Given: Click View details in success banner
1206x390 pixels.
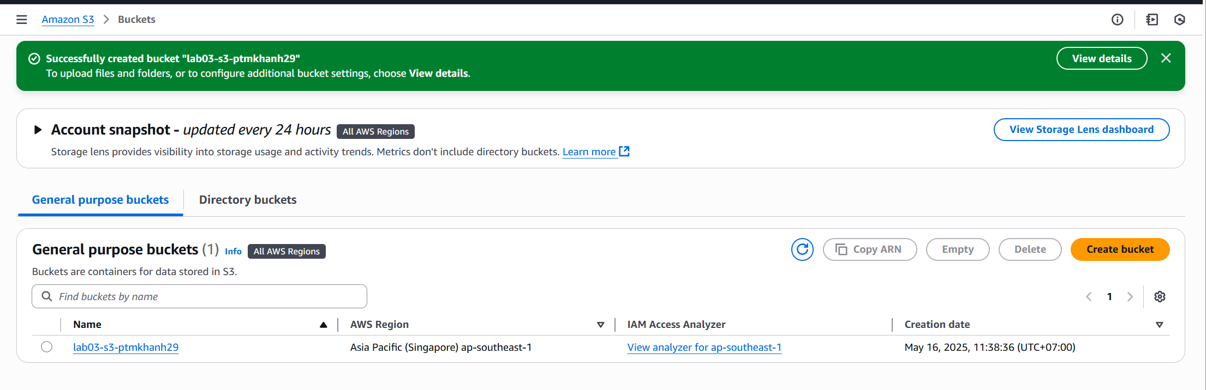Looking at the screenshot, I should [x=1102, y=58].
